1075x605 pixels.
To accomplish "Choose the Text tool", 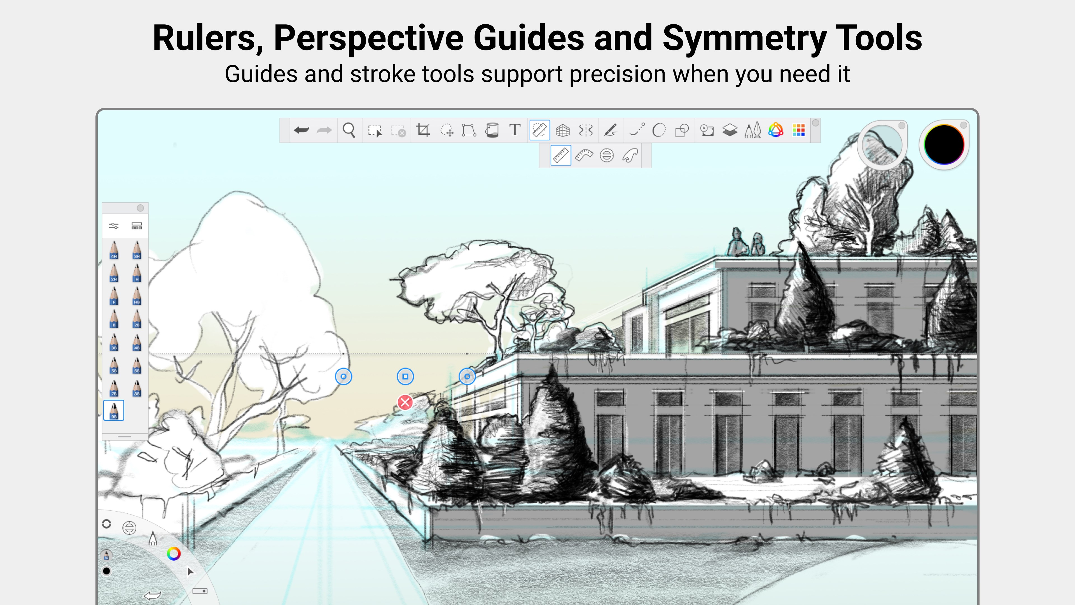I will coord(515,130).
